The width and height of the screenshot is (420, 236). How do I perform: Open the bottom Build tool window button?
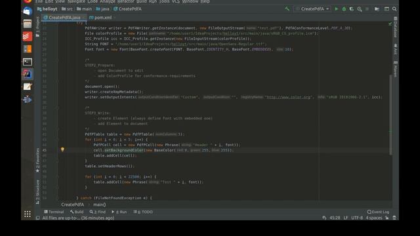pos(77,212)
